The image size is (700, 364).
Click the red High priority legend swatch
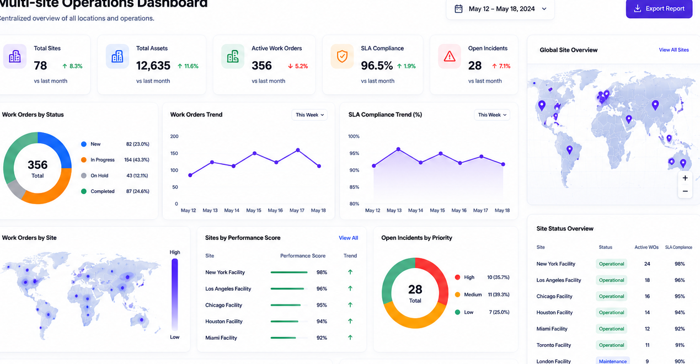coord(457,277)
